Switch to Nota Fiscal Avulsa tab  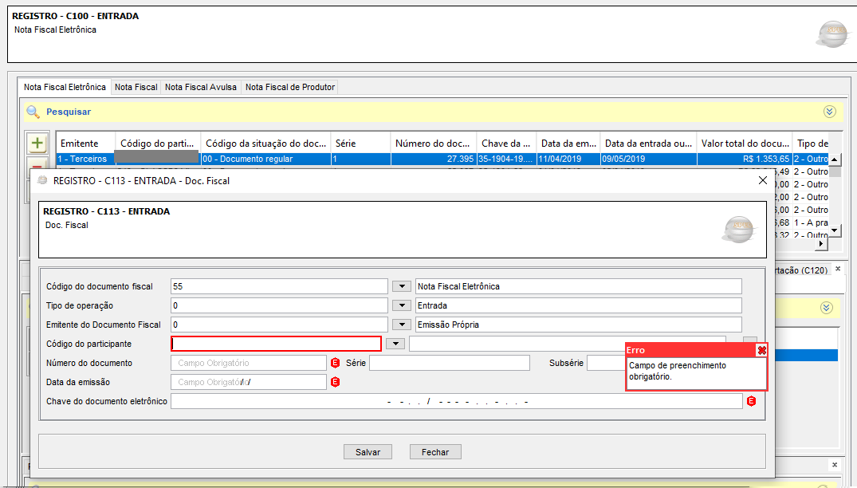pyautogui.click(x=201, y=87)
